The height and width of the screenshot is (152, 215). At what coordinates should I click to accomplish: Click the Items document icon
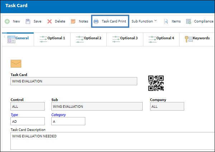[166, 21]
